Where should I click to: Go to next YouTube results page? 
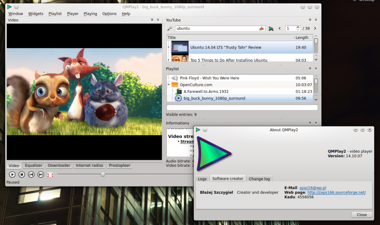pyautogui.click(x=315, y=29)
